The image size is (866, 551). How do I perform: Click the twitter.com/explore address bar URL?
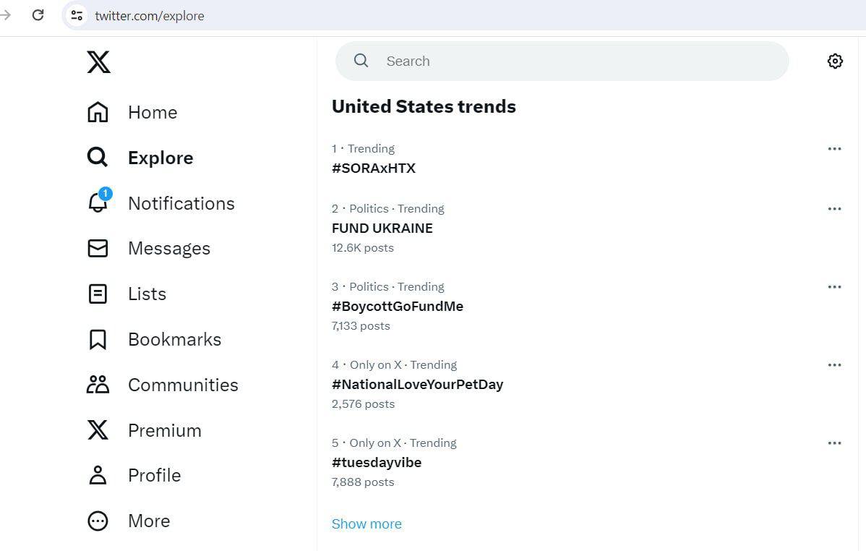coord(150,16)
